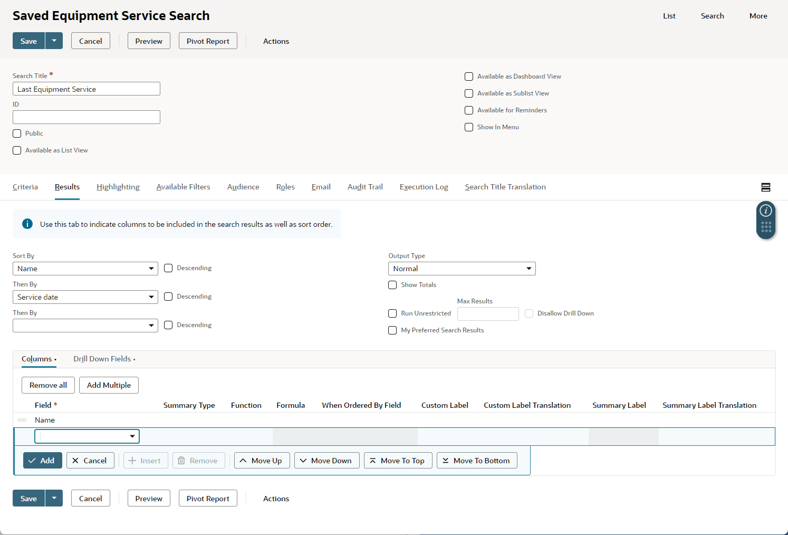Image resolution: width=788 pixels, height=535 pixels.
Task: Switch to Drill Down Fields subtab
Action: (104, 359)
